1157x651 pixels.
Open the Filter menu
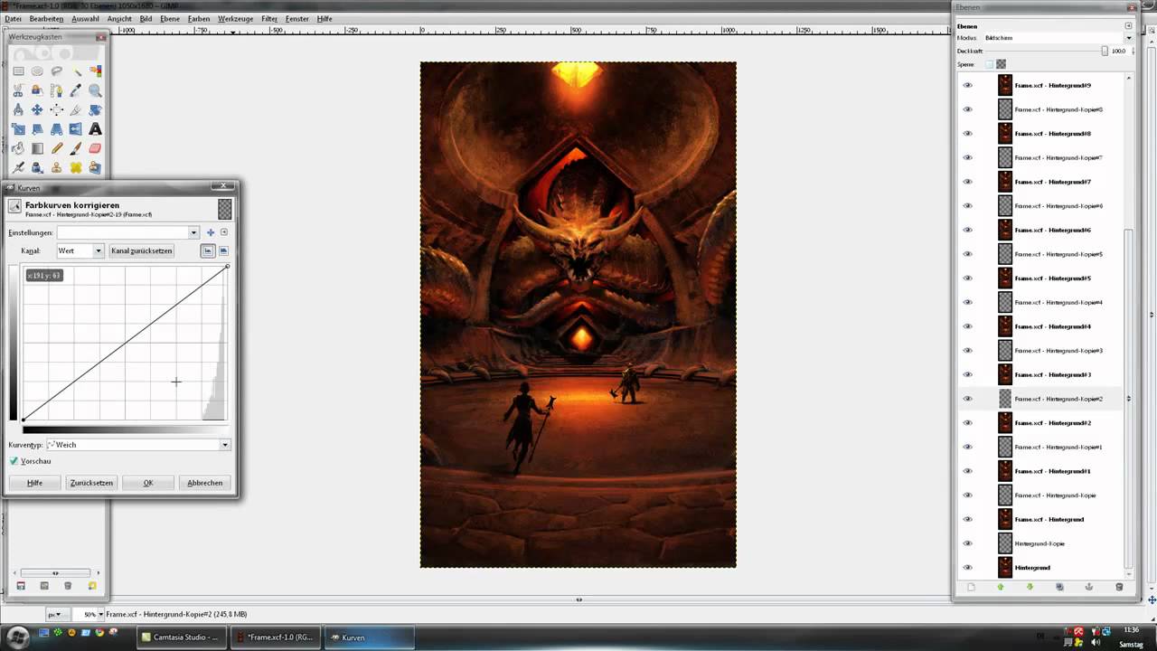coord(269,18)
